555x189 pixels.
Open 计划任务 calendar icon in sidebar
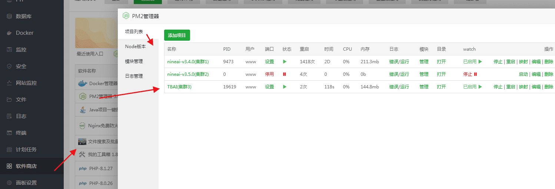tap(9, 149)
